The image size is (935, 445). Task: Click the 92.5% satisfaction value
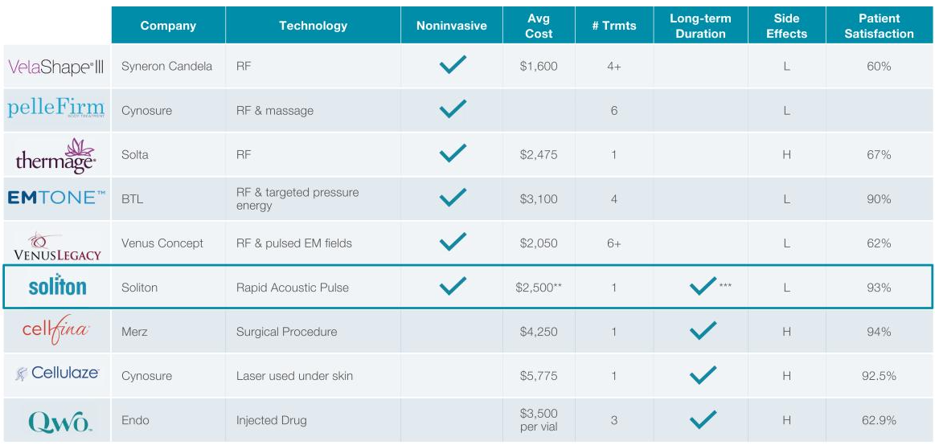tap(879, 376)
